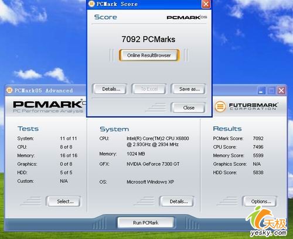Select the '7092 PCMarks' score text
Image resolution: width=293 pixels, height=239 pixels.
(x=148, y=39)
